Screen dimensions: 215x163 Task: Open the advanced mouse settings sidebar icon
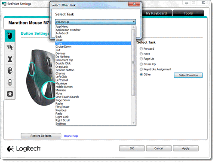point(10,71)
